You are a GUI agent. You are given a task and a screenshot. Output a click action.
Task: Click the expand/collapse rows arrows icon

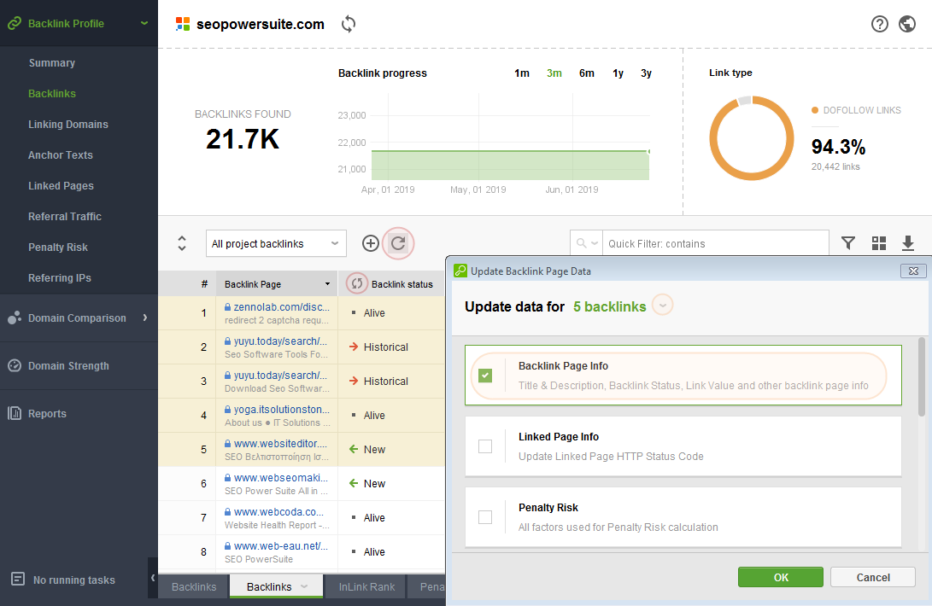182,243
